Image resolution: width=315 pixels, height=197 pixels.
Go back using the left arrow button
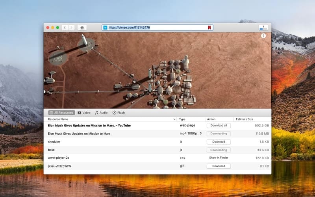pos(65,28)
